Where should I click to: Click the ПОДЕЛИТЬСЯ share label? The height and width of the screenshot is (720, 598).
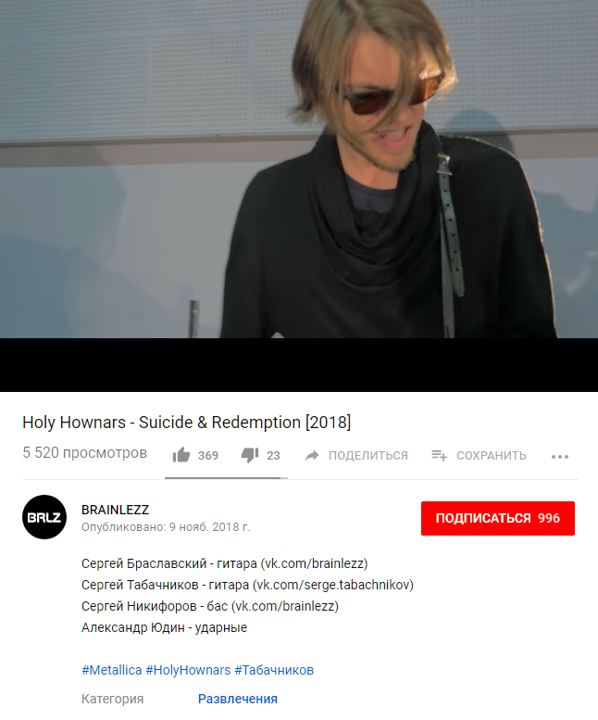(368, 456)
